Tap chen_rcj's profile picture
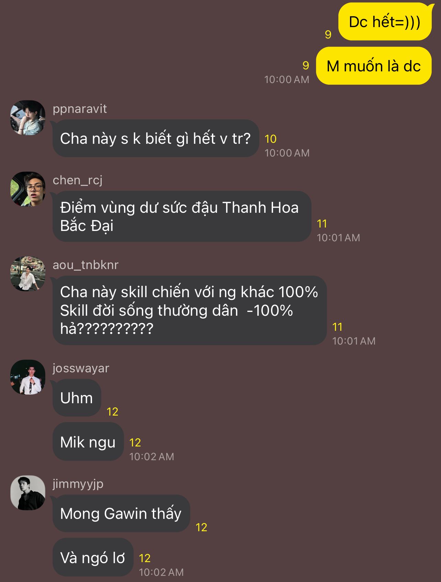This screenshot has width=441, height=582. (28, 189)
